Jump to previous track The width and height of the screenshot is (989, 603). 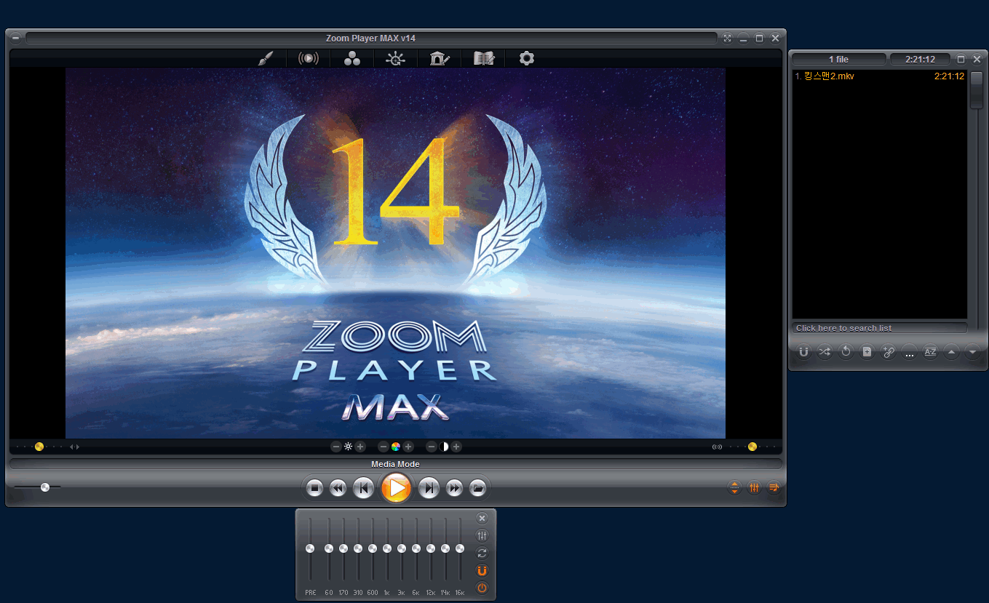pos(364,488)
